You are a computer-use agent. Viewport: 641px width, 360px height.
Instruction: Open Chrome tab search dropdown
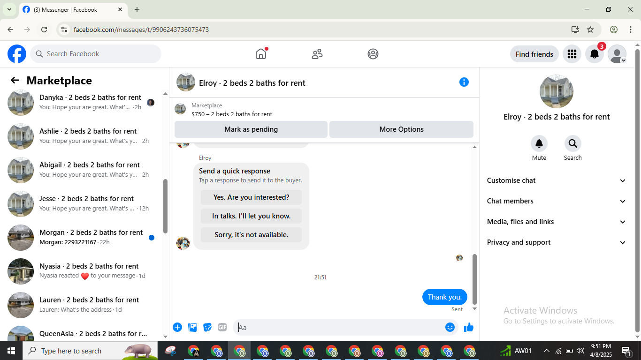coord(9,9)
